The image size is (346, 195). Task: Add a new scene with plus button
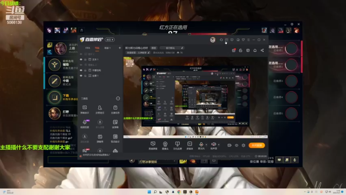pos(120,48)
